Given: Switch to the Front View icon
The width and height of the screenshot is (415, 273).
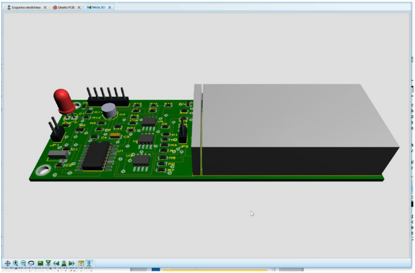Looking at the screenshot, I should [48, 262].
